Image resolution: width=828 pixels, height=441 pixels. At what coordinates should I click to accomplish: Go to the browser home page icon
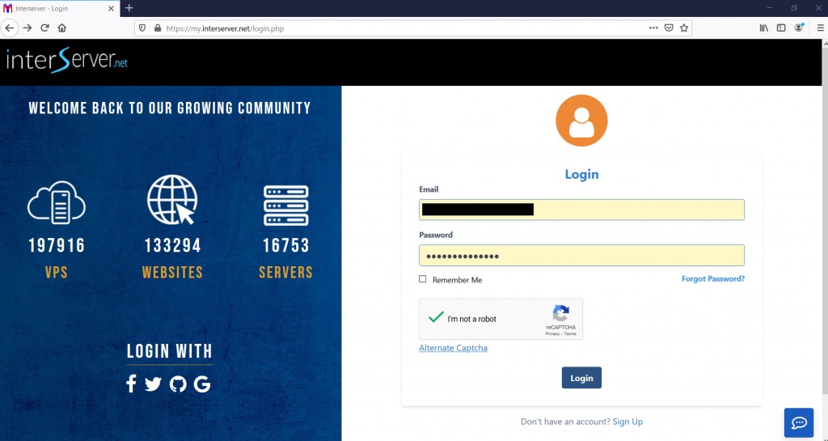pyautogui.click(x=61, y=28)
